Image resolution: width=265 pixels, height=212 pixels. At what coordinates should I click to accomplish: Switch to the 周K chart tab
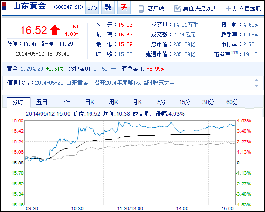[x=113, y=102]
